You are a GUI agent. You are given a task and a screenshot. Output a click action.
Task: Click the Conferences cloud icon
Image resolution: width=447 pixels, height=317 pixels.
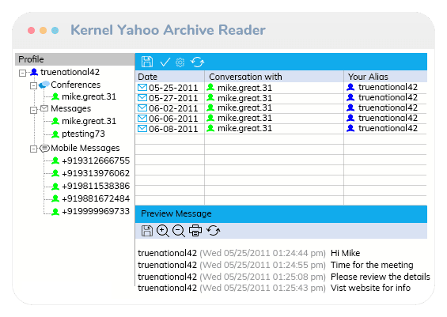pyautogui.click(x=44, y=85)
